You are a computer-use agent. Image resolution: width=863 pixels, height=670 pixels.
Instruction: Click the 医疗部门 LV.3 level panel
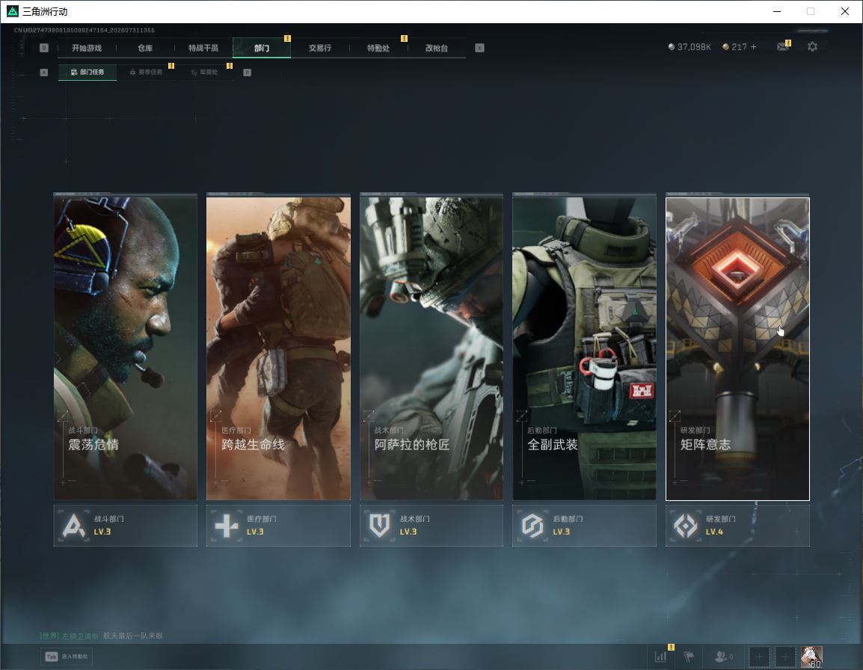pos(278,526)
